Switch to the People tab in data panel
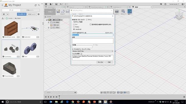186x104 pixels. pyautogui.click(x=30, y=10)
